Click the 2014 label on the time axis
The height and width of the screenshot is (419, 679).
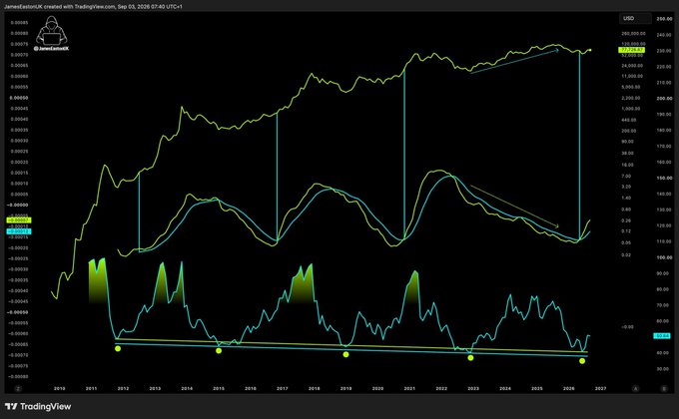[x=187, y=389]
